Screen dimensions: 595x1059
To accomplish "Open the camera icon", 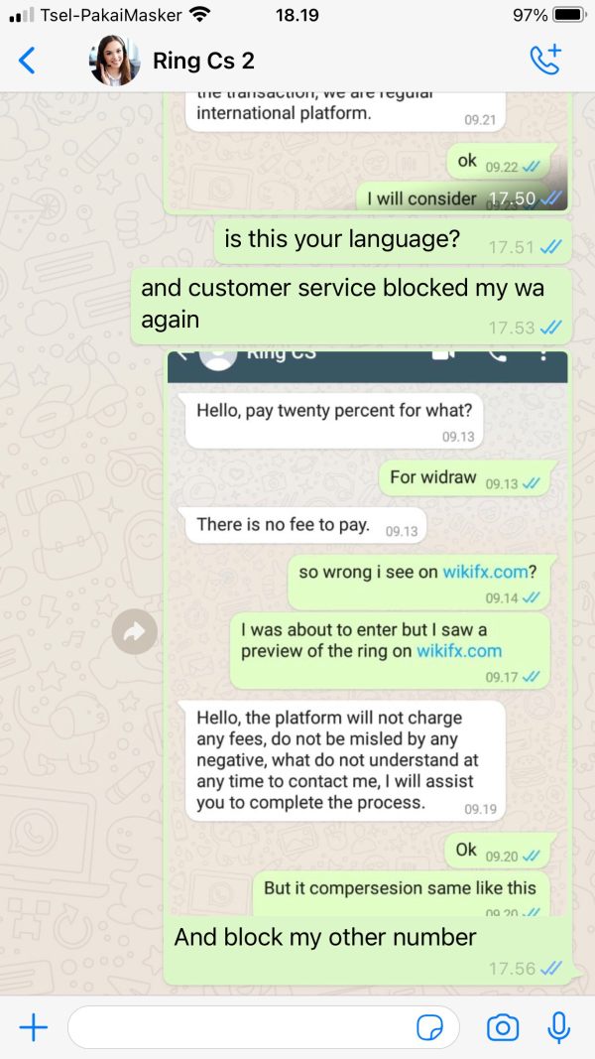I will pyautogui.click(x=503, y=1028).
